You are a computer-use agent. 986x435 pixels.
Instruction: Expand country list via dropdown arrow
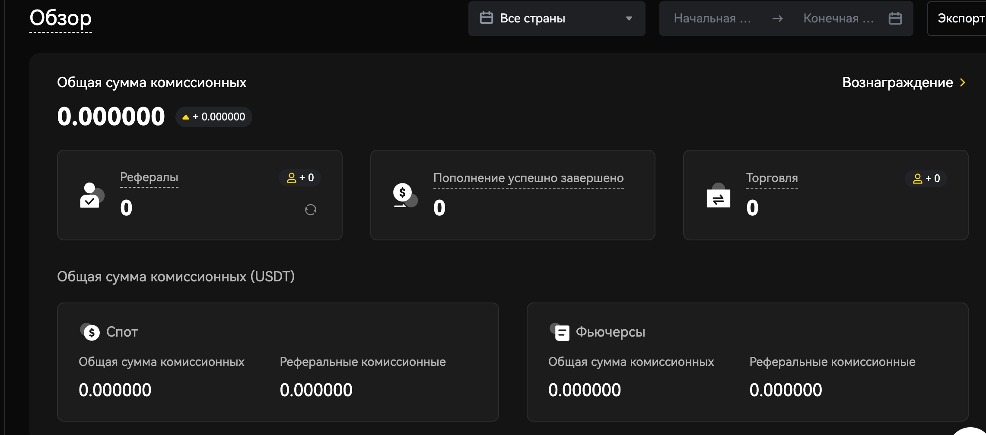[629, 19]
